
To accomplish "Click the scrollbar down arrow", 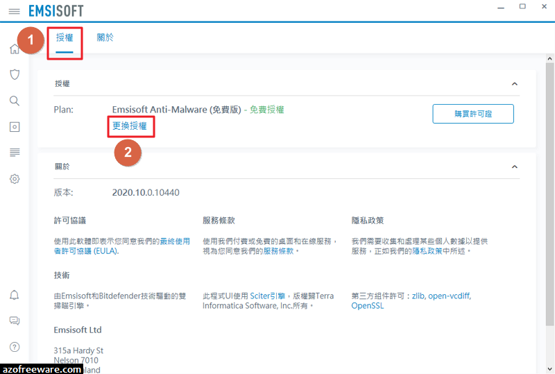I will point(549,368).
